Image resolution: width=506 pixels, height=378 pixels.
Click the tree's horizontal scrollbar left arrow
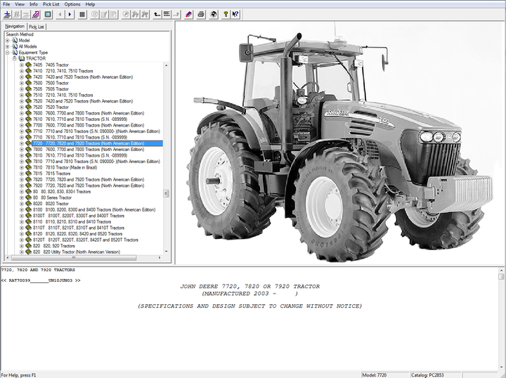8,258
